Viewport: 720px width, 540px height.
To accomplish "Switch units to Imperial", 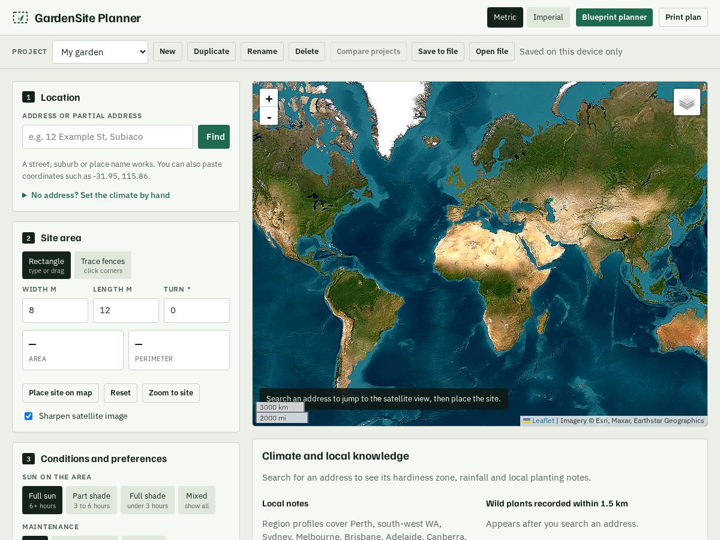I will tap(548, 17).
